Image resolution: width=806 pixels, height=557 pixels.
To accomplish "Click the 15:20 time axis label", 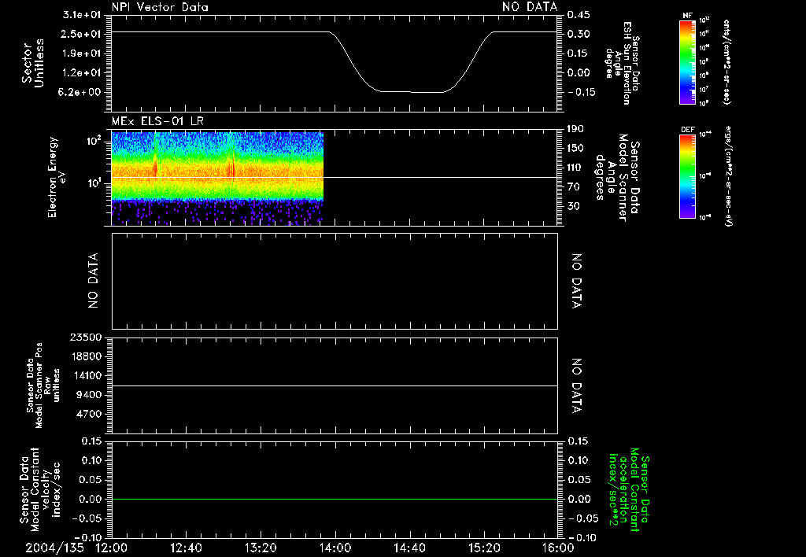I will click(x=484, y=548).
